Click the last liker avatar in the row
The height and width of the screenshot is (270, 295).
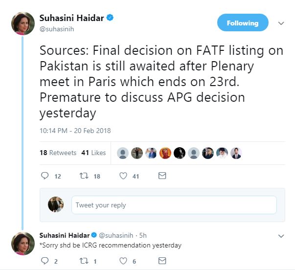tap(236, 153)
